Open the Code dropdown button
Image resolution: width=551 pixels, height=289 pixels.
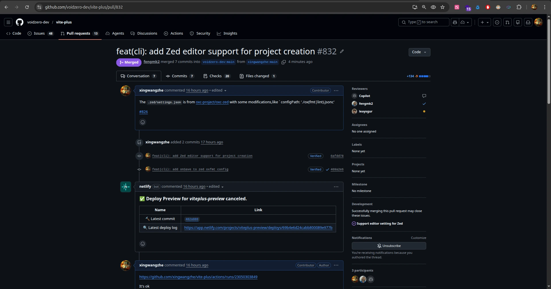pos(419,52)
